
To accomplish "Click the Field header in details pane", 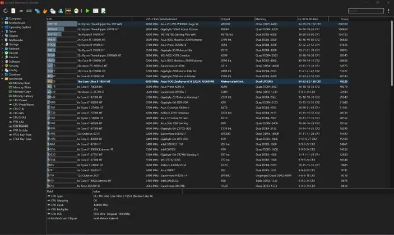I will [x=69, y=191].
